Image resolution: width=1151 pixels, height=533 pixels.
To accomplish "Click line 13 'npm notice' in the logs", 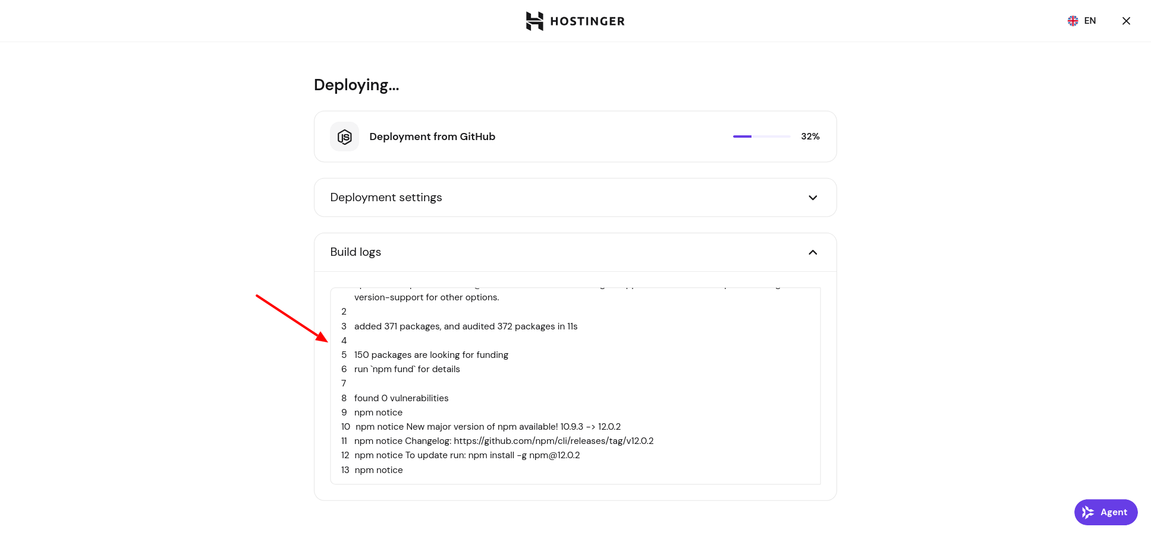I will pos(379,470).
